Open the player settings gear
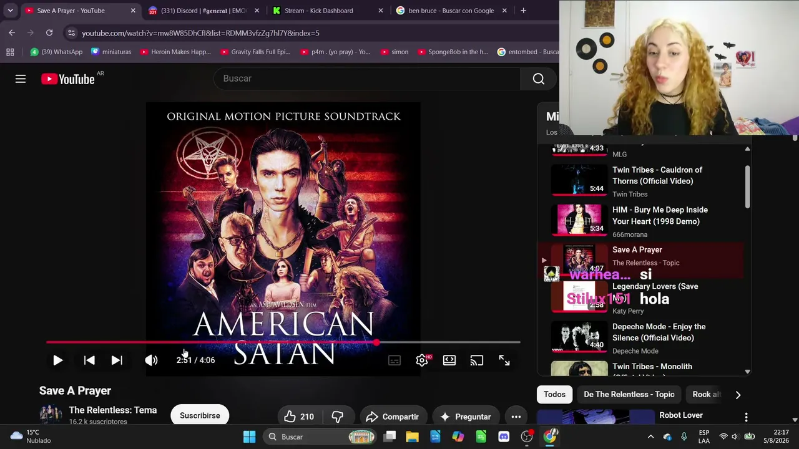This screenshot has height=449, width=799. (x=422, y=360)
